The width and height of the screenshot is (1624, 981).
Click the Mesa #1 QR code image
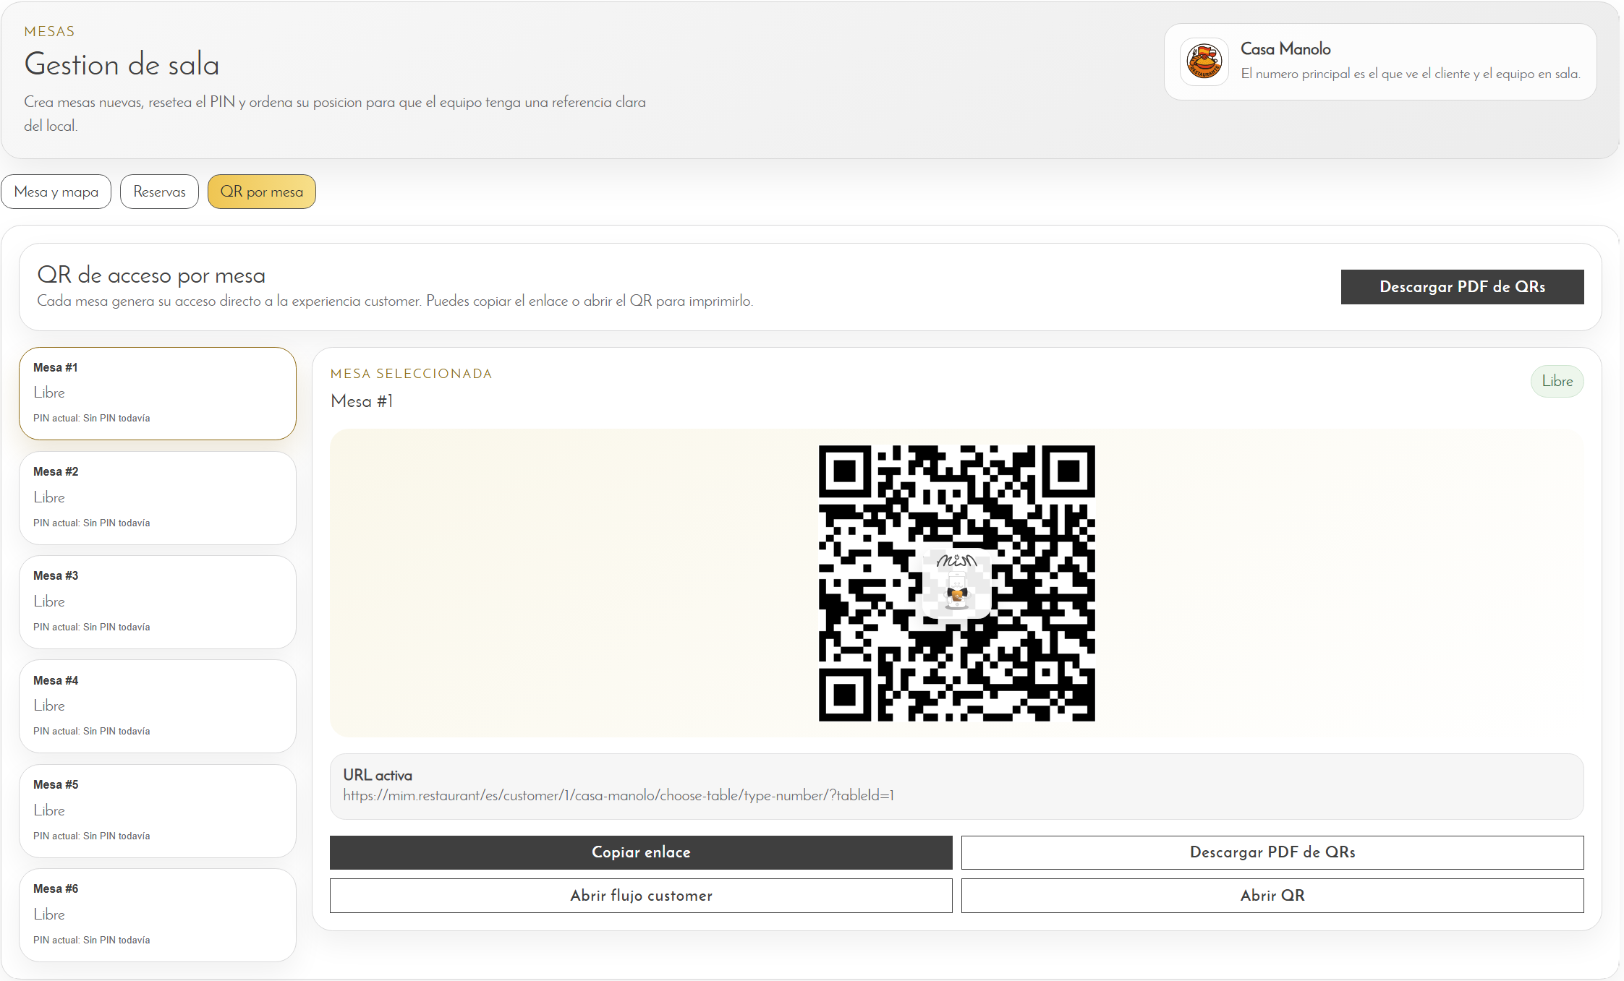pos(956,583)
